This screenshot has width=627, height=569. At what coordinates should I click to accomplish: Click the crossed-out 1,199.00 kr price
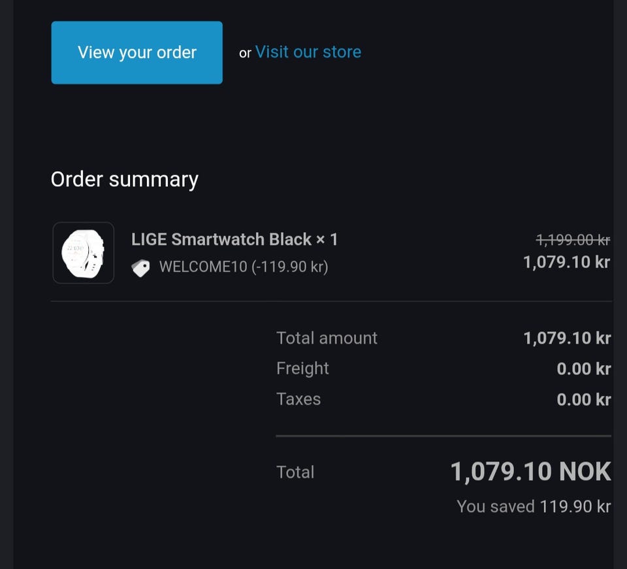[x=573, y=240]
